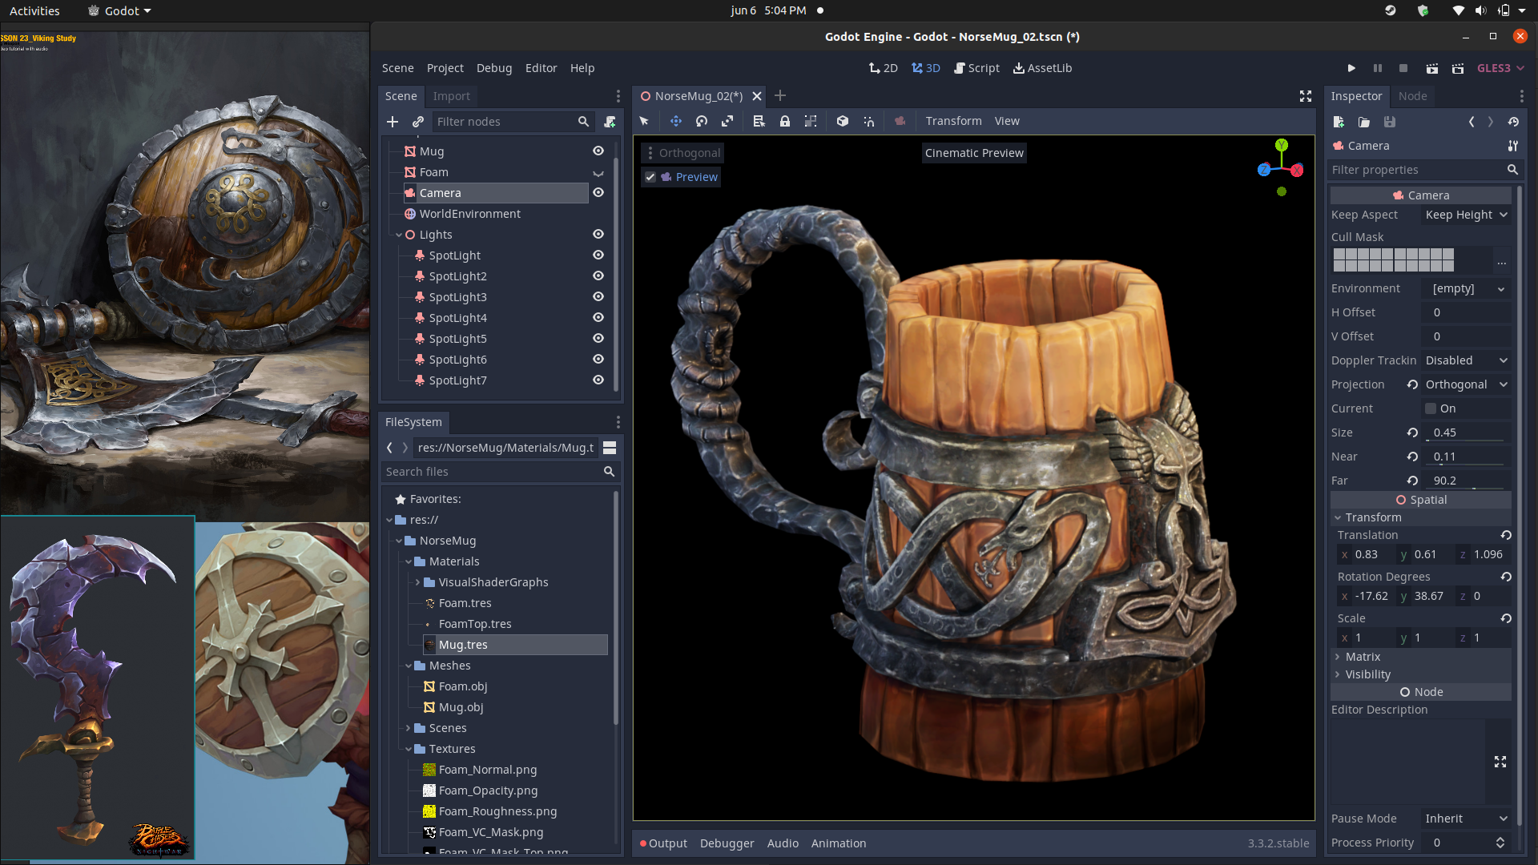Click the add new node plus icon

[x=393, y=122]
